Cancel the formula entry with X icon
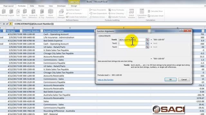The height and width of the screenshot is (115, 206). point(4,24)
